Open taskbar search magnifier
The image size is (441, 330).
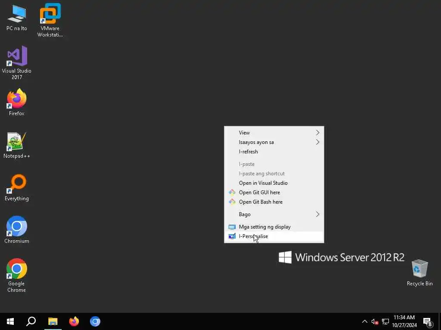tap(31, 321)
